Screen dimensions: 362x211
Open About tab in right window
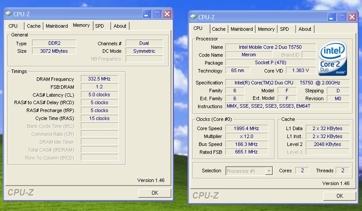[305, 29]
